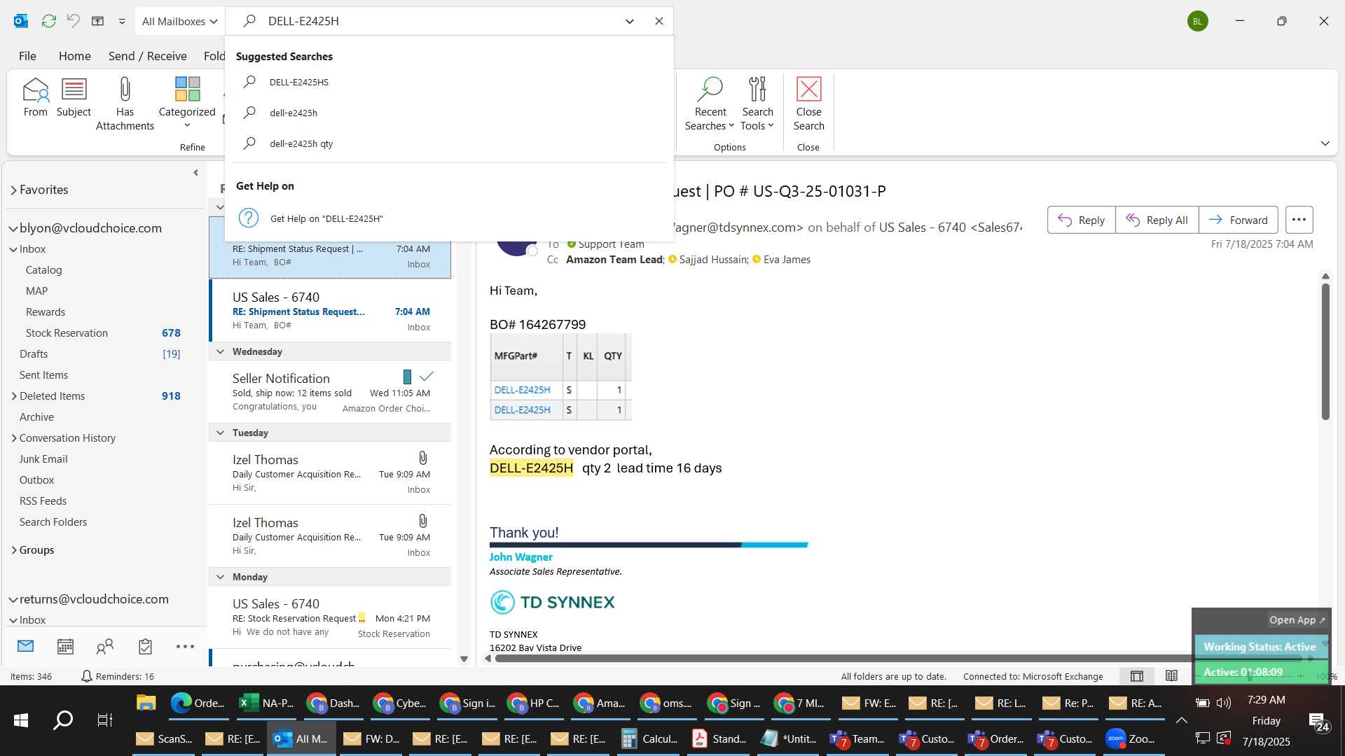1345x756 pixels.
Task: Open Seller Notification email
Action: (x=330, y=392)
